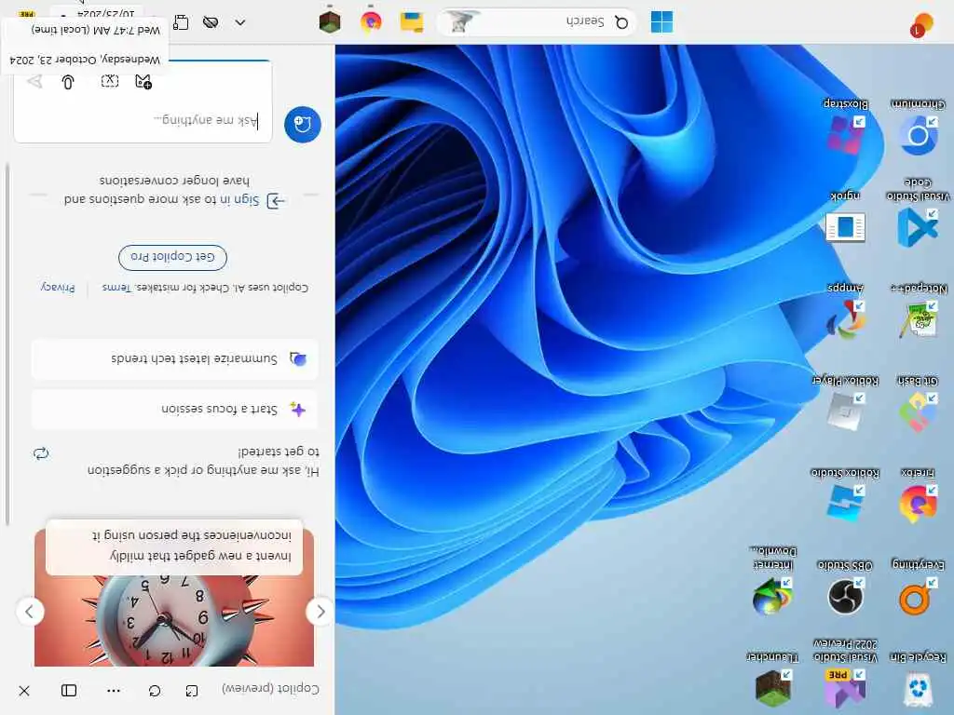This screenshot has width=954, height=715.
Task: Open the Copilot Terms link
Action: 116,287
